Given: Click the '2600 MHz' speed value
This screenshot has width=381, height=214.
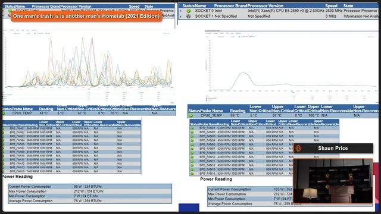Looking at the screenshot, I should pos(333,11).
